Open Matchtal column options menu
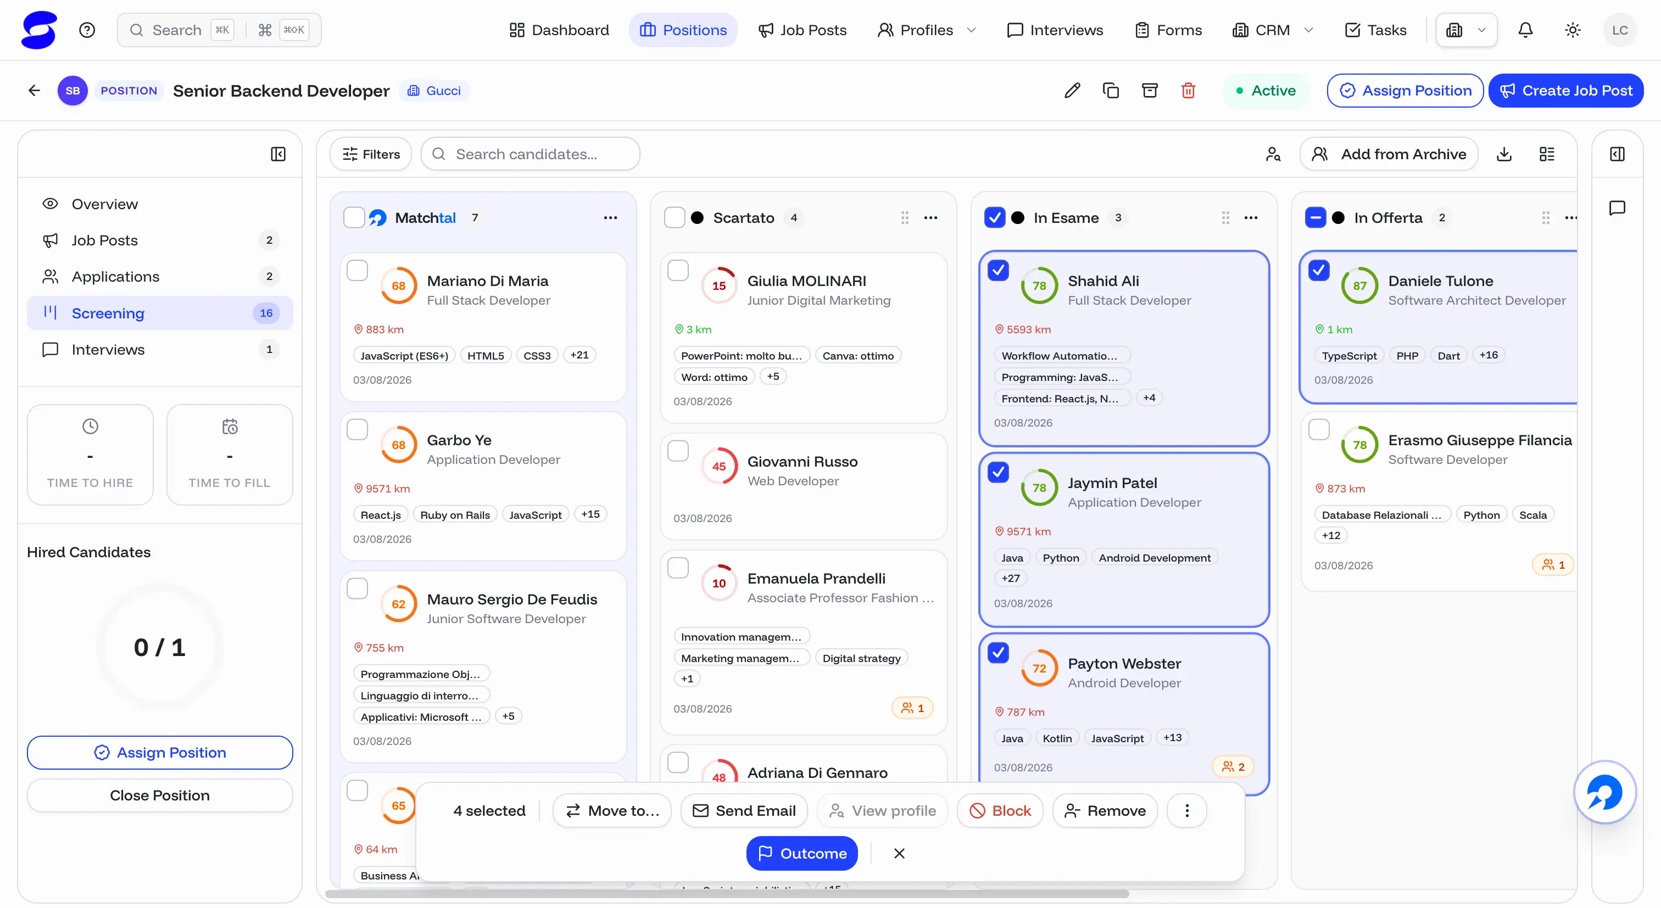 click(610, 218)
